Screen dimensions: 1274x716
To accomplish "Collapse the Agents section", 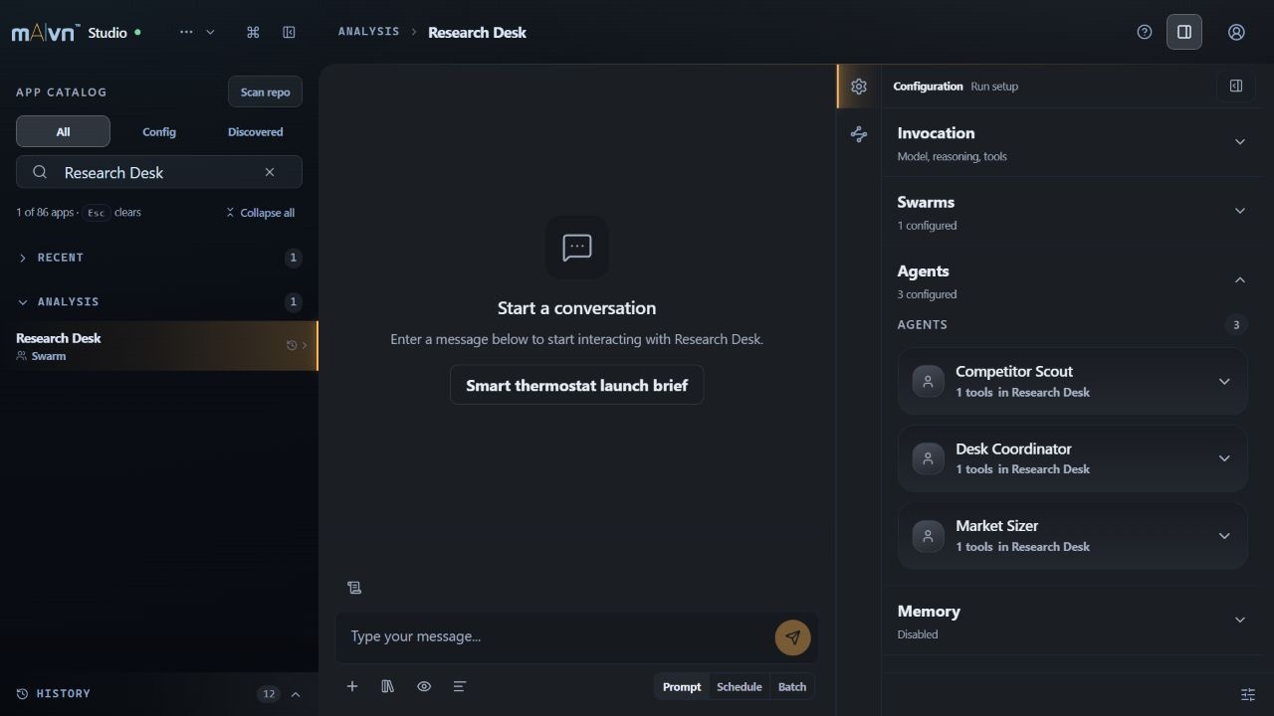I will 1073,280.
